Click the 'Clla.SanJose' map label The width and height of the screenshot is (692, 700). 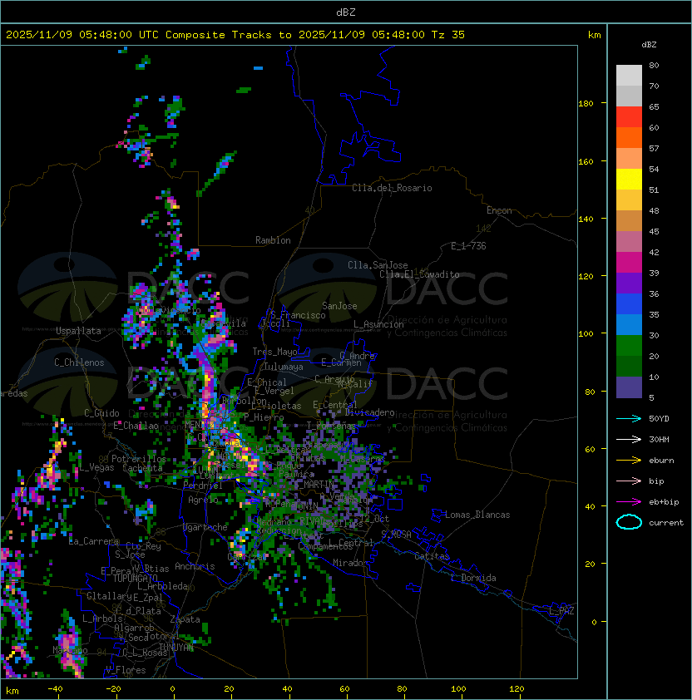coord(378,265)
